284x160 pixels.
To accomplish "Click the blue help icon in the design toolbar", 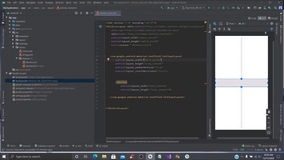I will 272,29.
